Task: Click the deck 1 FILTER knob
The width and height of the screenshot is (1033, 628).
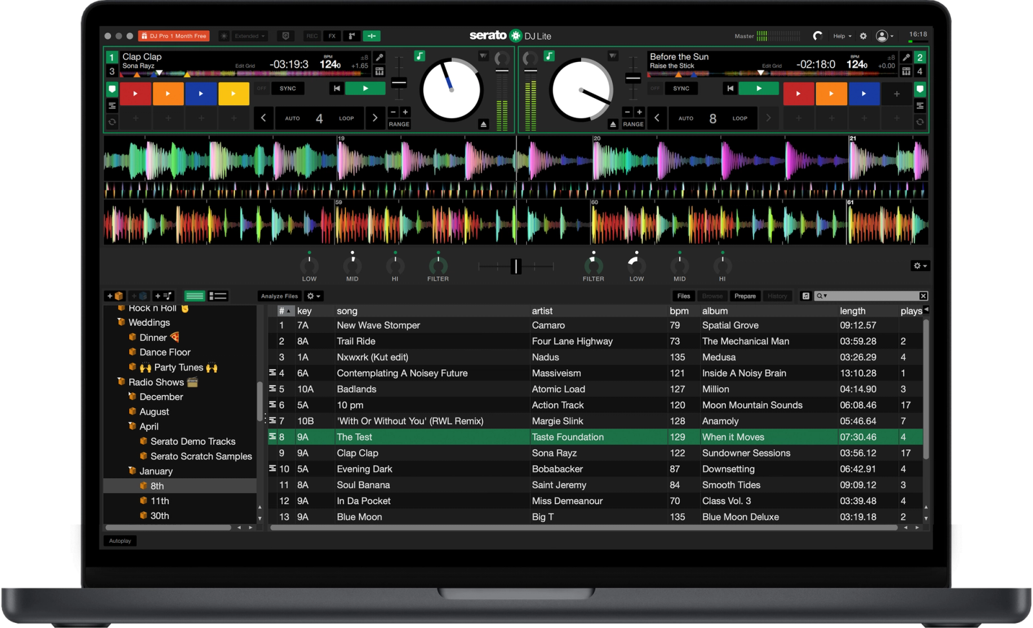Action: click(438, 265)
